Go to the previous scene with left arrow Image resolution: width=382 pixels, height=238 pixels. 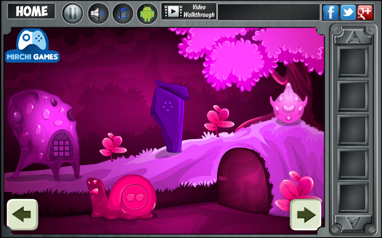[x=22, y=215]
